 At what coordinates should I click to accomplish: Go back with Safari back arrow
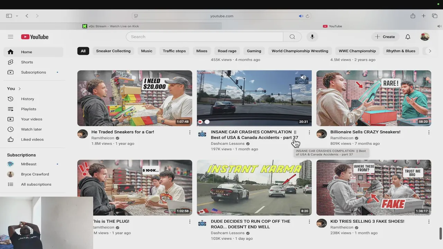(x=27, y=16)
